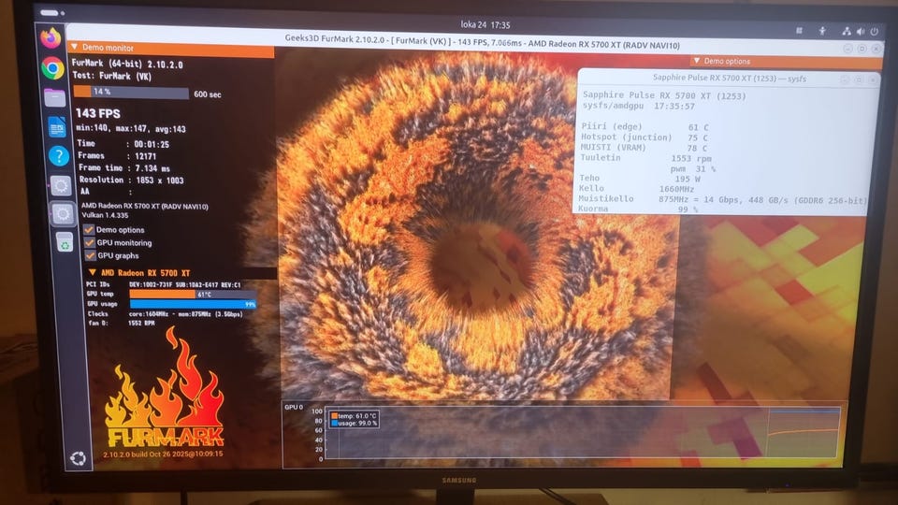Click the FurMark flame logo
Viewport: 898px width, 505px height.
165,389
